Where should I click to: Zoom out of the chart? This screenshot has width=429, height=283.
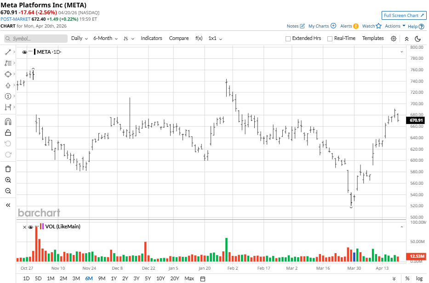tap(8, 191)
